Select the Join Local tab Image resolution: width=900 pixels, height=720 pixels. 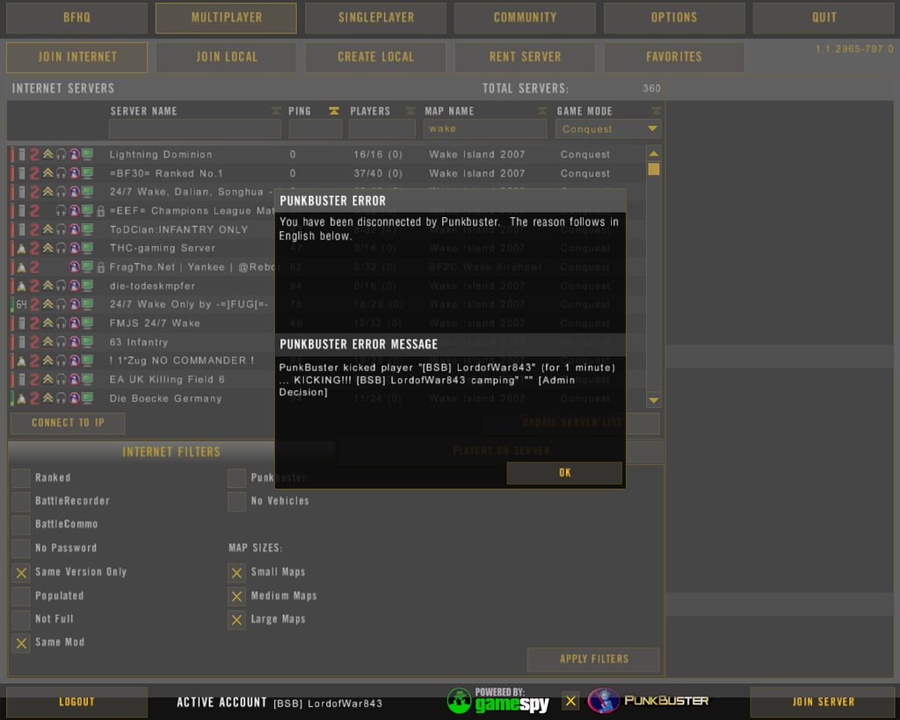point(226,57)
